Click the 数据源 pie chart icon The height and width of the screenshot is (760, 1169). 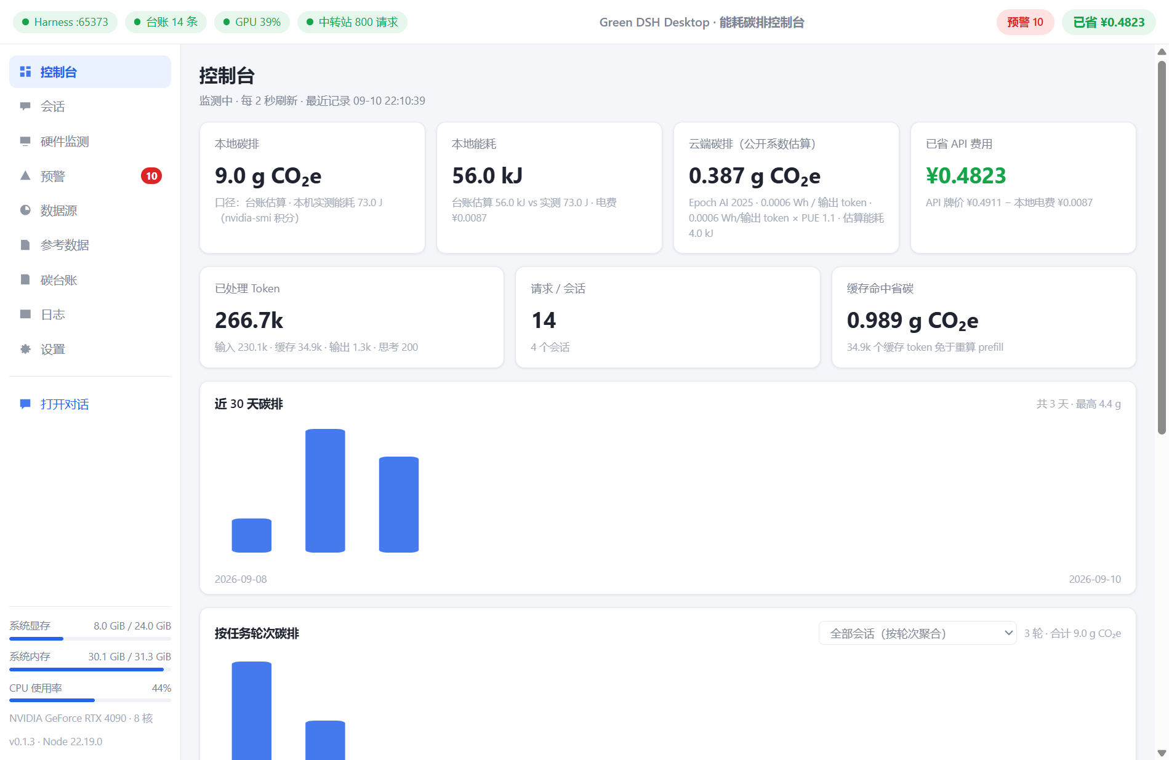(x=25, y=210)
